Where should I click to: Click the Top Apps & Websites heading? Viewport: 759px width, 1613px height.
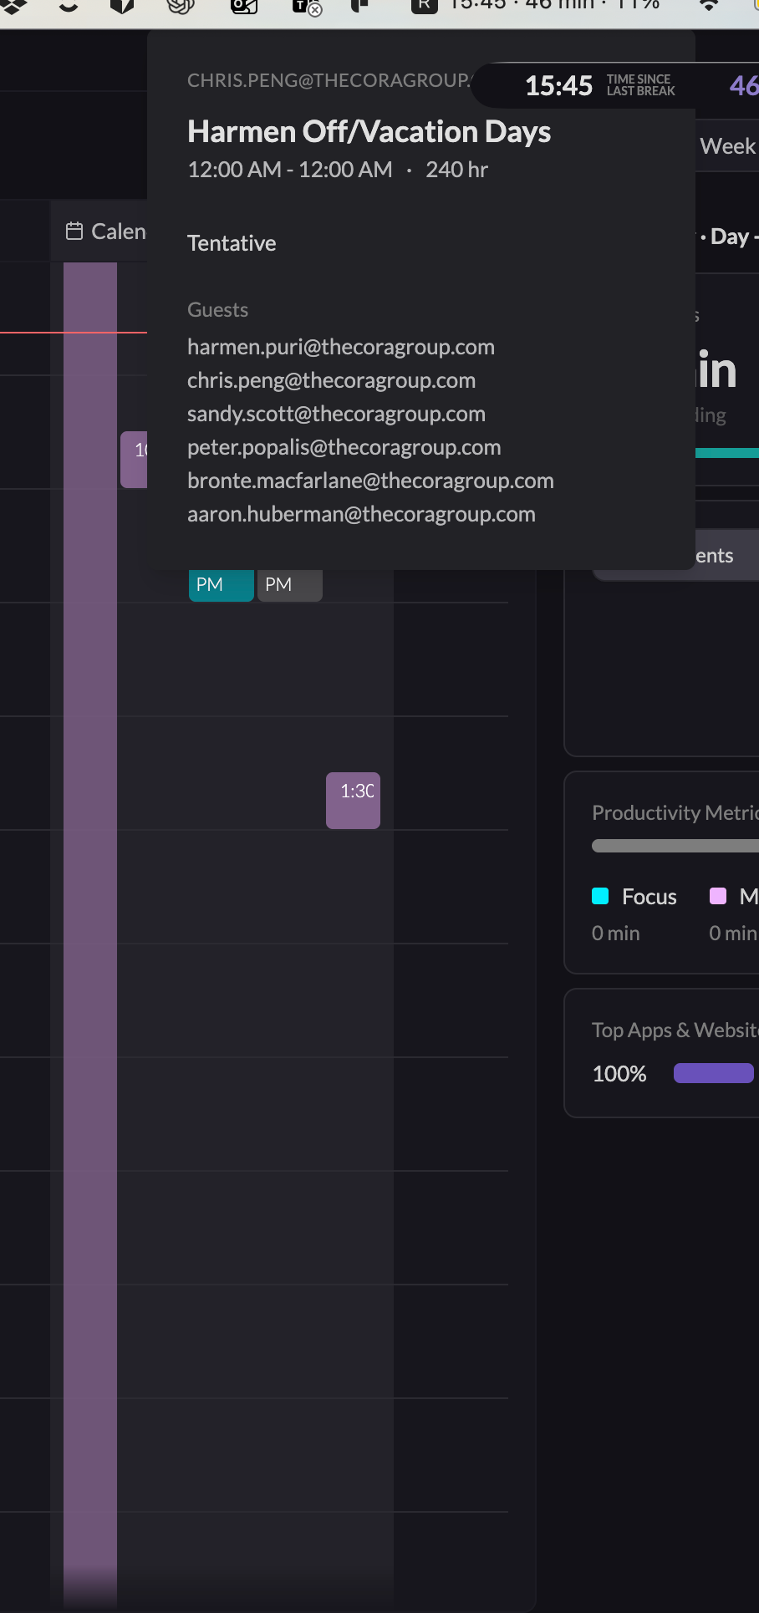pyautogui.click(x=675, y=1030)
